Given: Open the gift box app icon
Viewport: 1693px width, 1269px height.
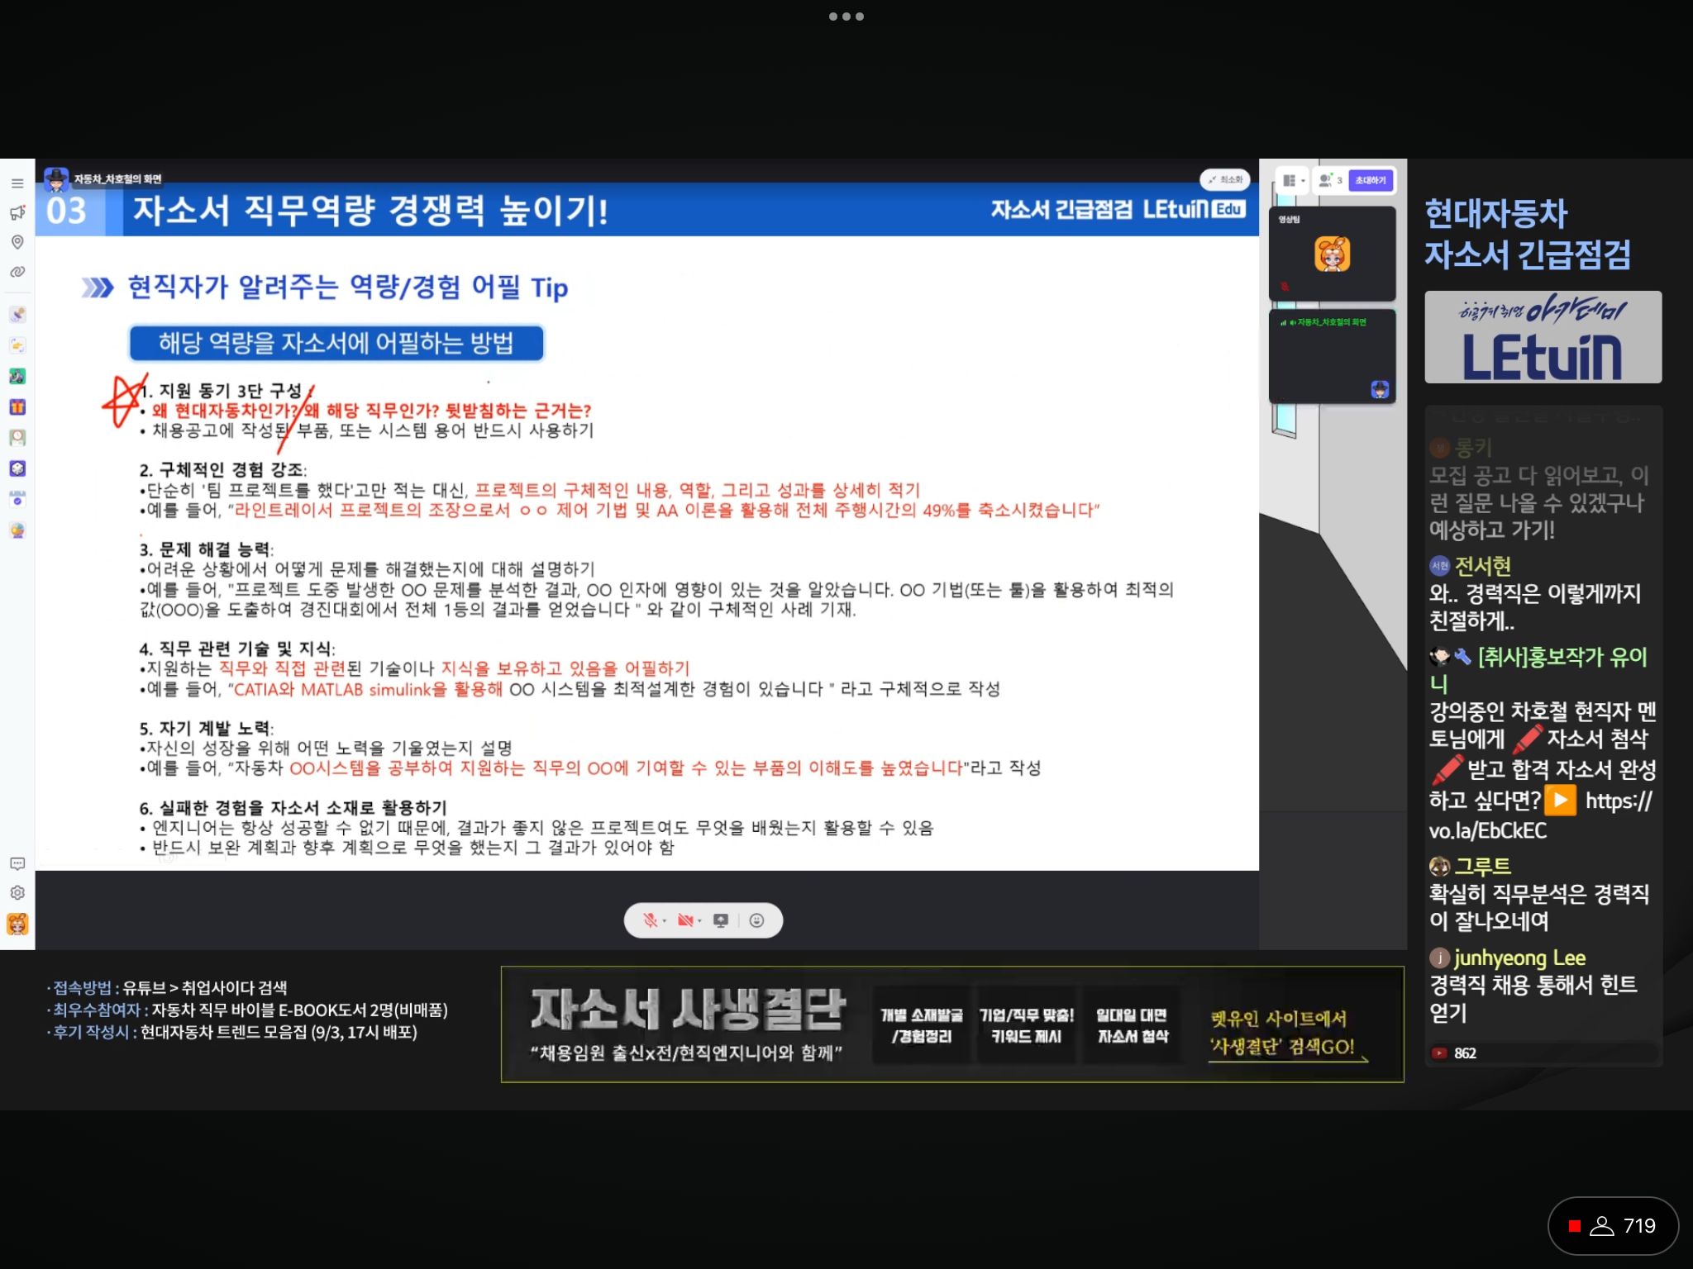Looking at the screenshot, I should (17, 407).
